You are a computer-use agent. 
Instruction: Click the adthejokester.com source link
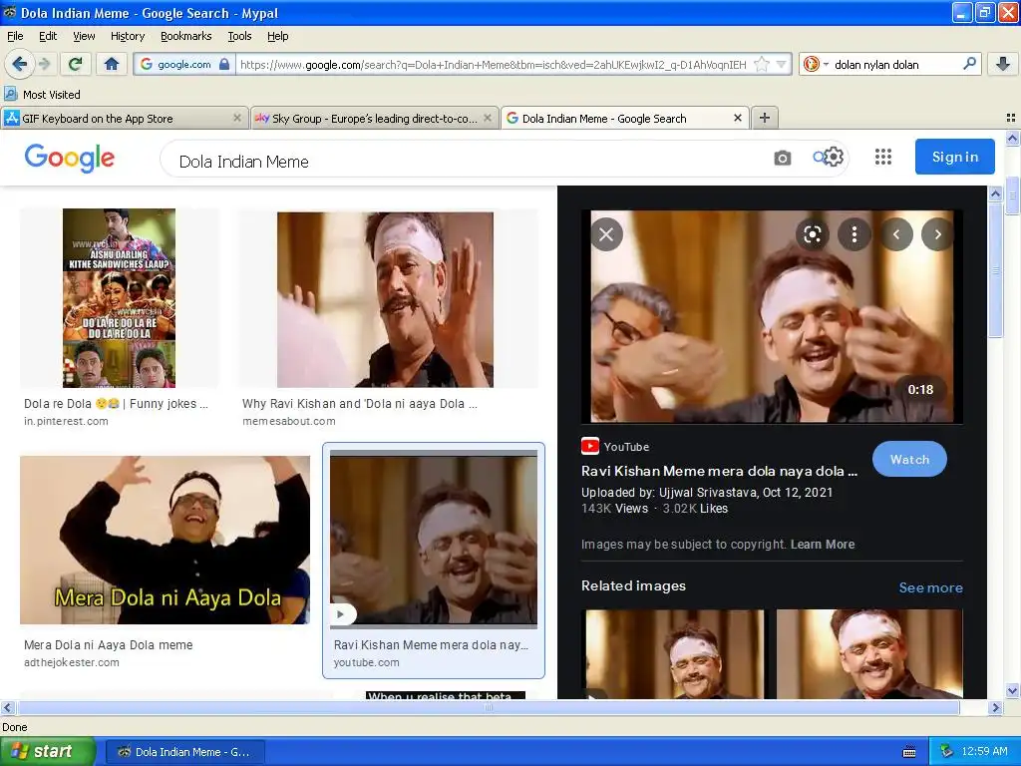coord(72,662)
